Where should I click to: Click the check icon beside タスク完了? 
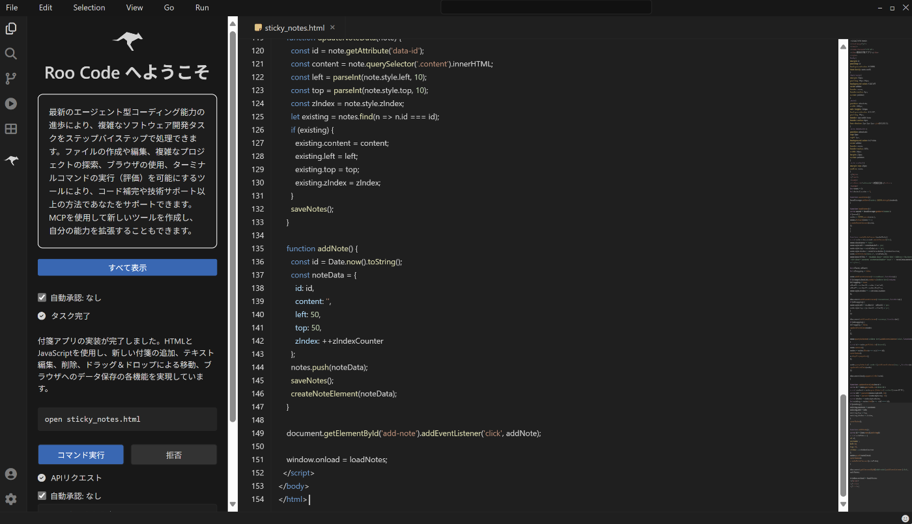coord(42,316)
